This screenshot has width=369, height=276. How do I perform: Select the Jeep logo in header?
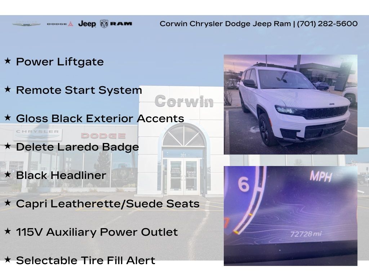[87, 24]
